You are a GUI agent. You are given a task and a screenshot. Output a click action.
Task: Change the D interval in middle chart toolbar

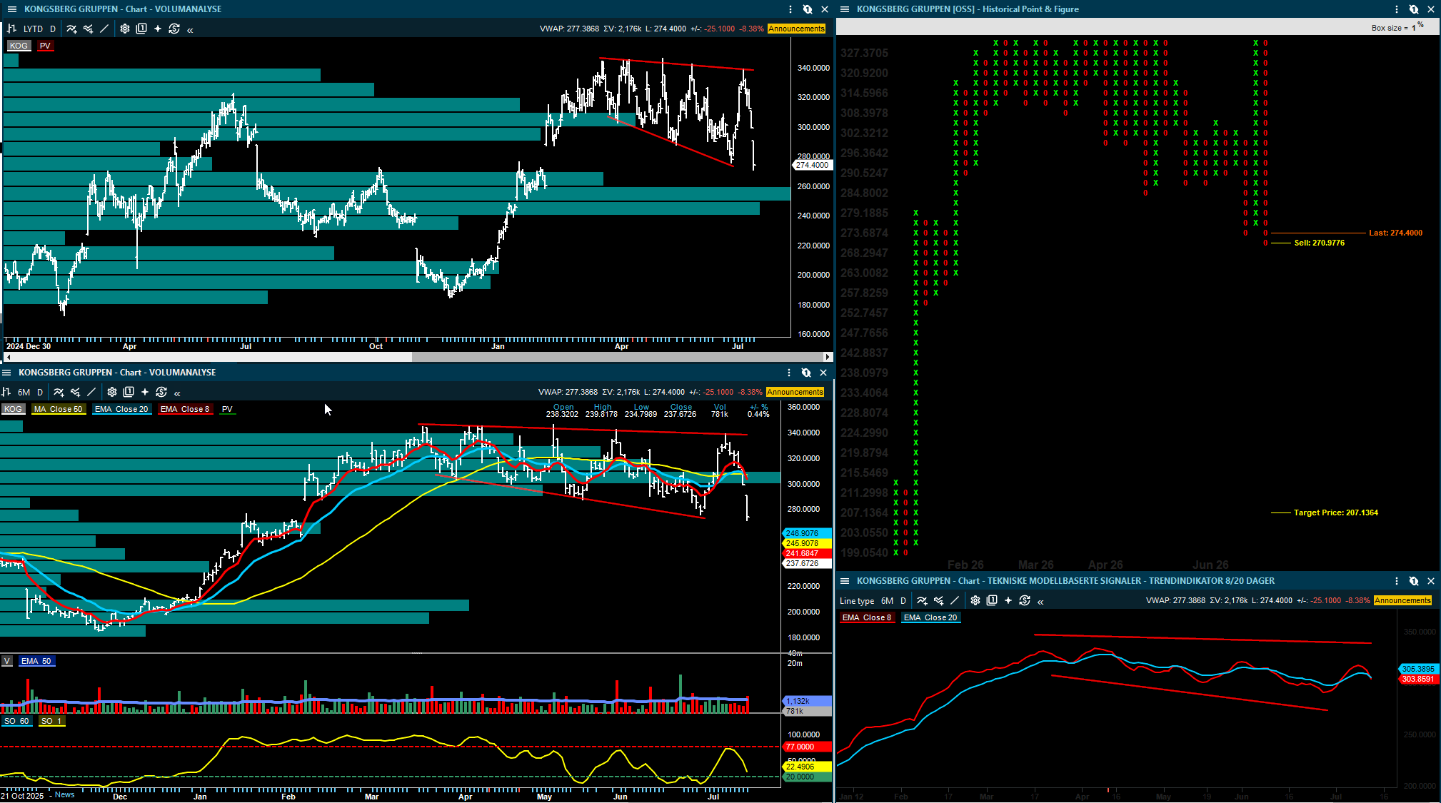[x=40, y=393]
